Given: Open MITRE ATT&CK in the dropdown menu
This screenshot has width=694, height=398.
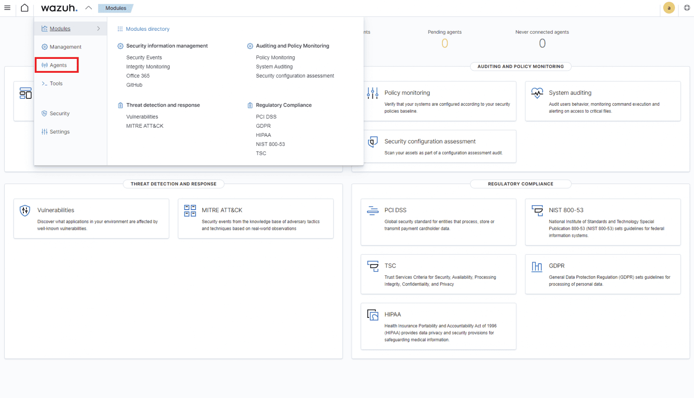Looking at the screenshot, I should tap(145, 126).
